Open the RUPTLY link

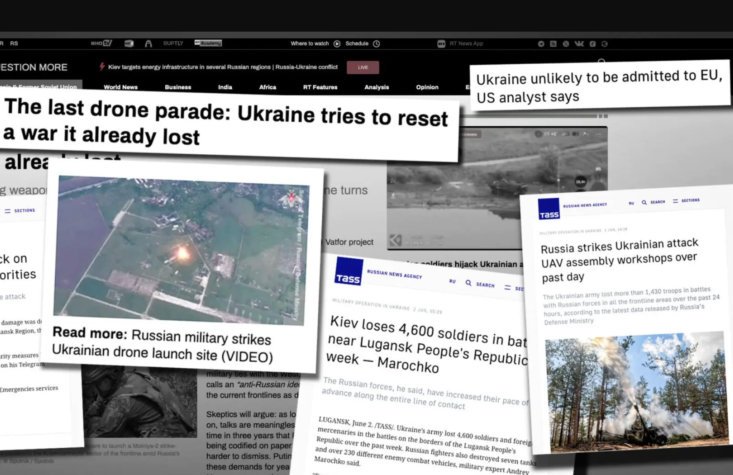tap(173, 43)
